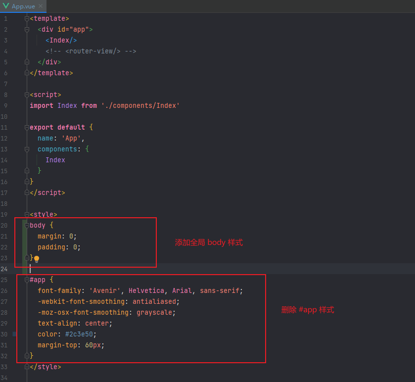Image resolution: width=415 pixels, height=382 pixels.
Task: Click line number 30 in the gutter
Action: click(4, 334)
